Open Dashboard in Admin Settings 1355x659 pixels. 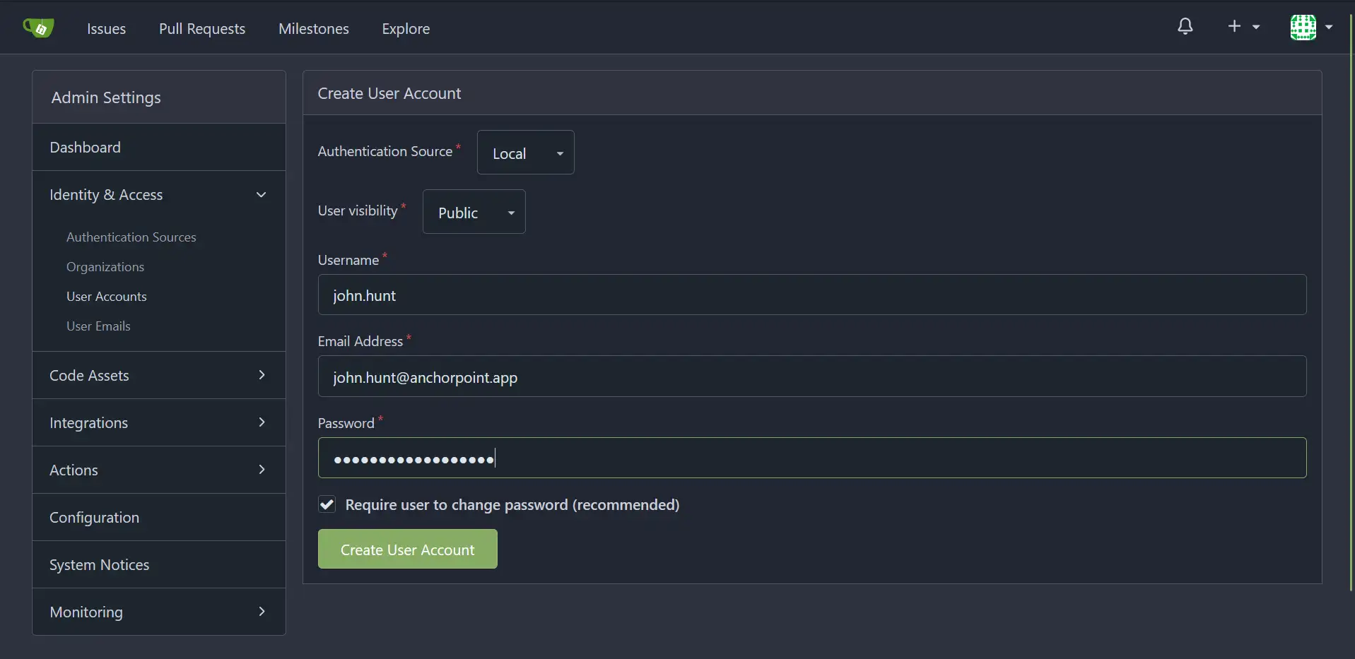(x=159, y=147)
